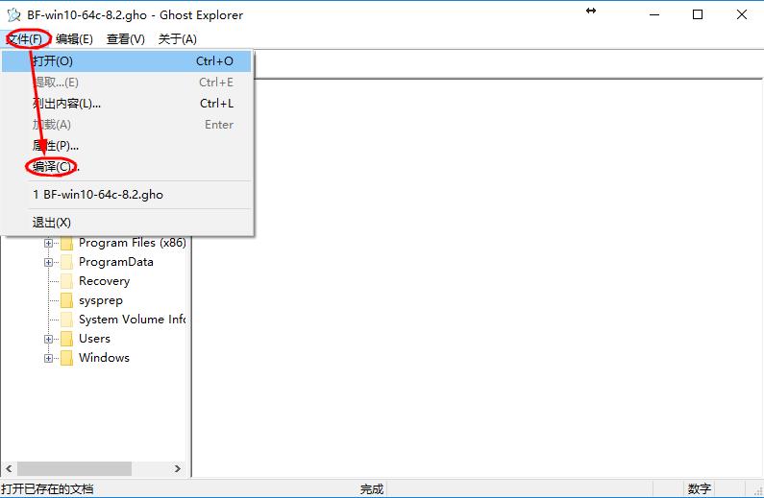764x498 pixels.
Task: Open the 文件(F) menu
Action: pos(24,39)
